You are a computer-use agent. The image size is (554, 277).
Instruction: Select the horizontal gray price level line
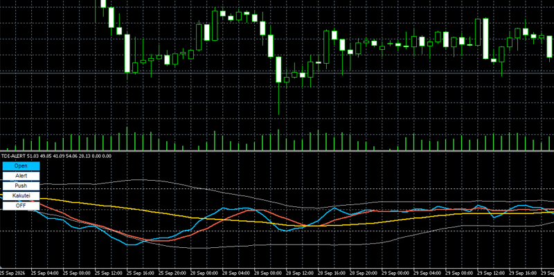pyautogui.click(x=277, y=73)
